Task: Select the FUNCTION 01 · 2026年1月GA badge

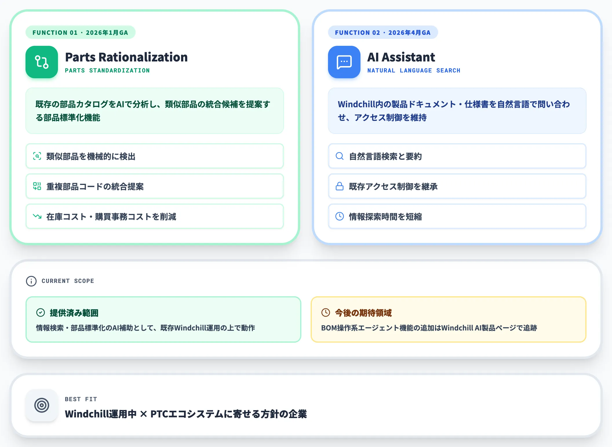Action: 80,32
